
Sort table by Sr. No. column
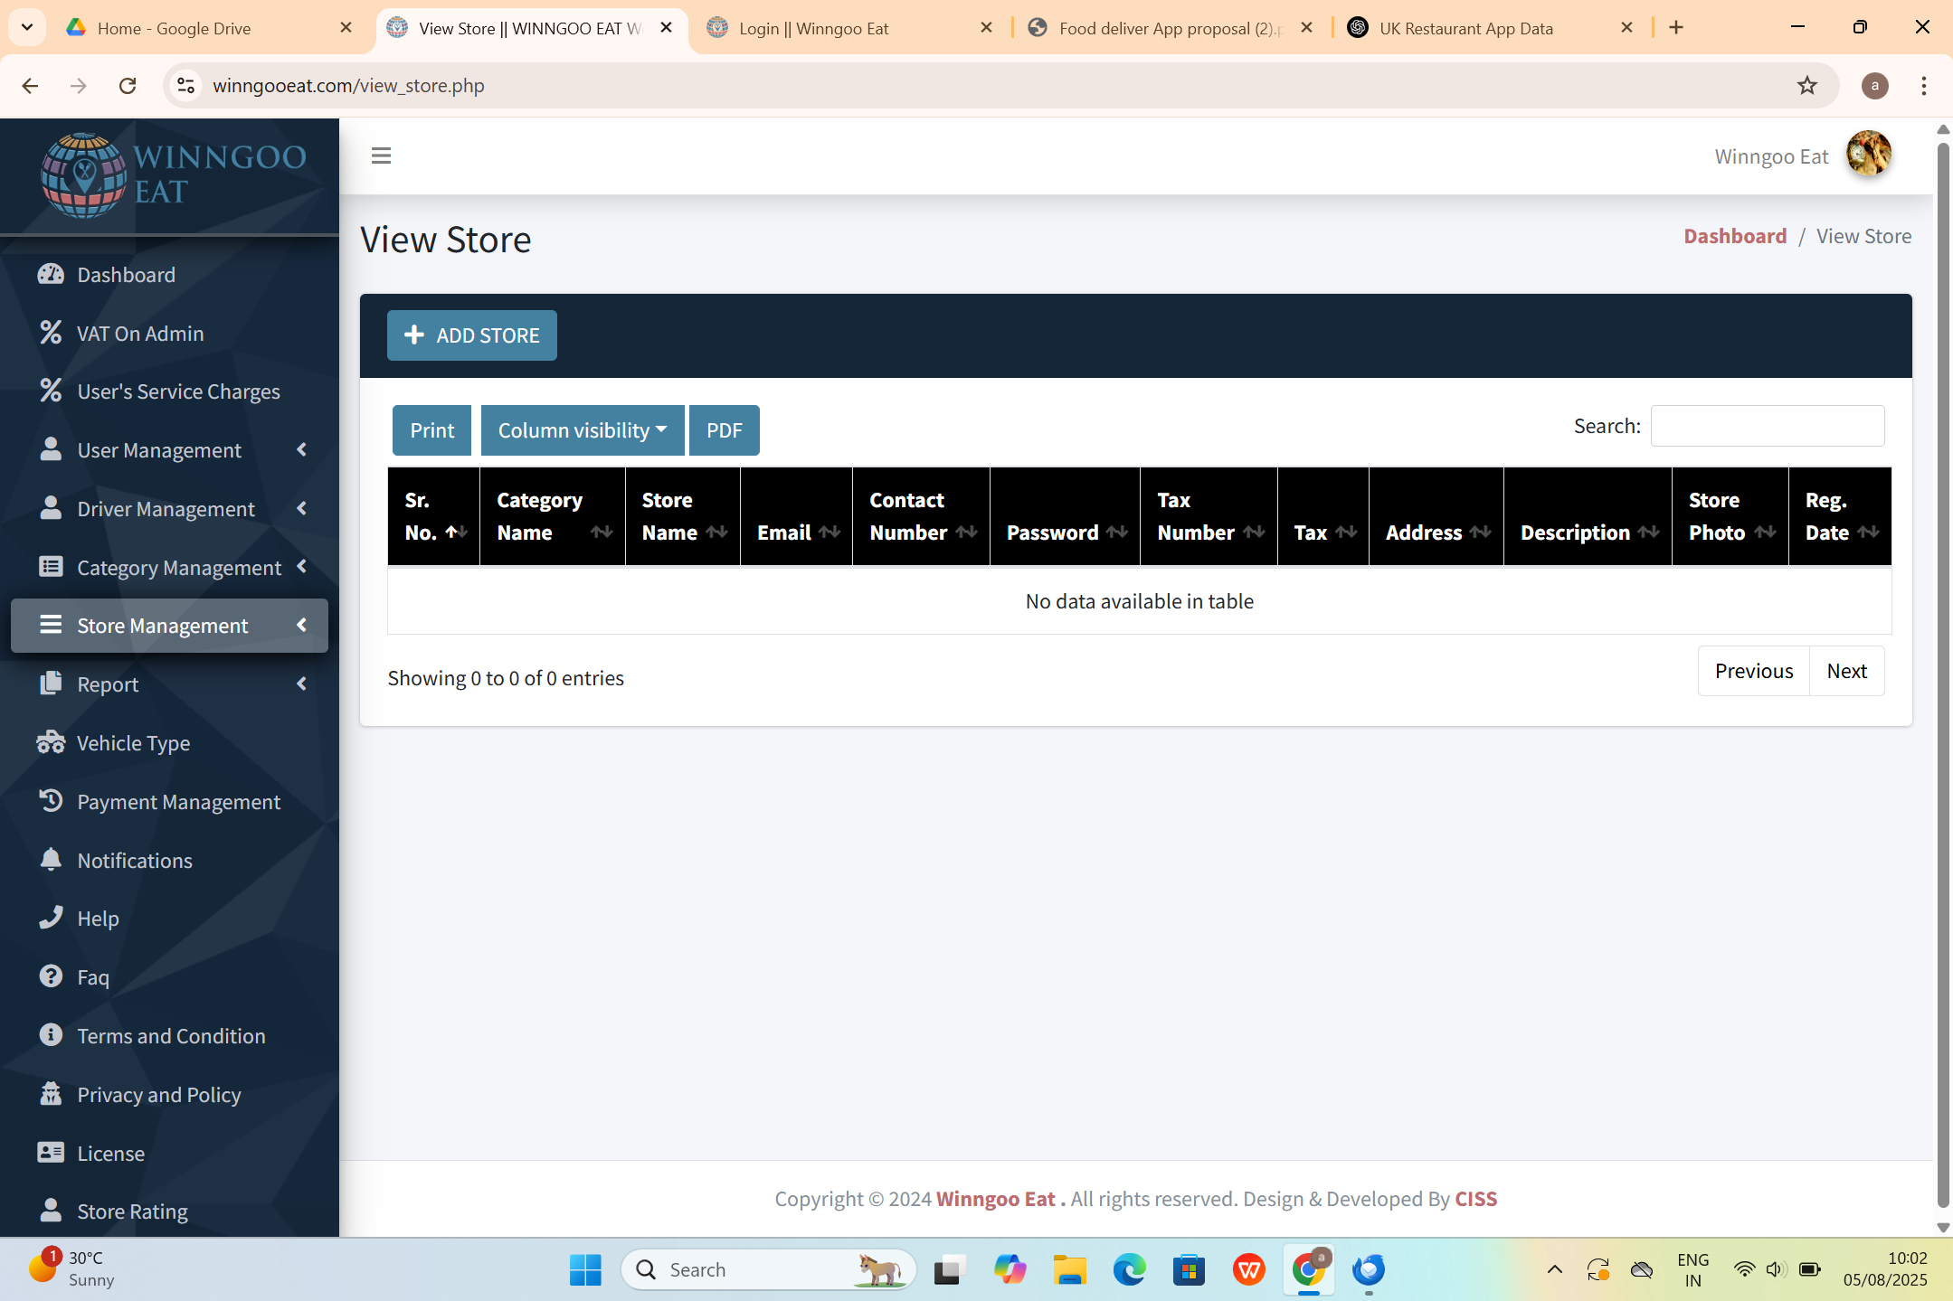tap(434, 516)
